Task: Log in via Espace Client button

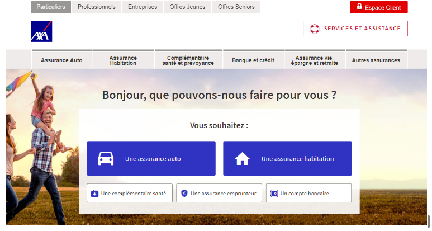Action: pyautogui.click(x=379, y=7)
